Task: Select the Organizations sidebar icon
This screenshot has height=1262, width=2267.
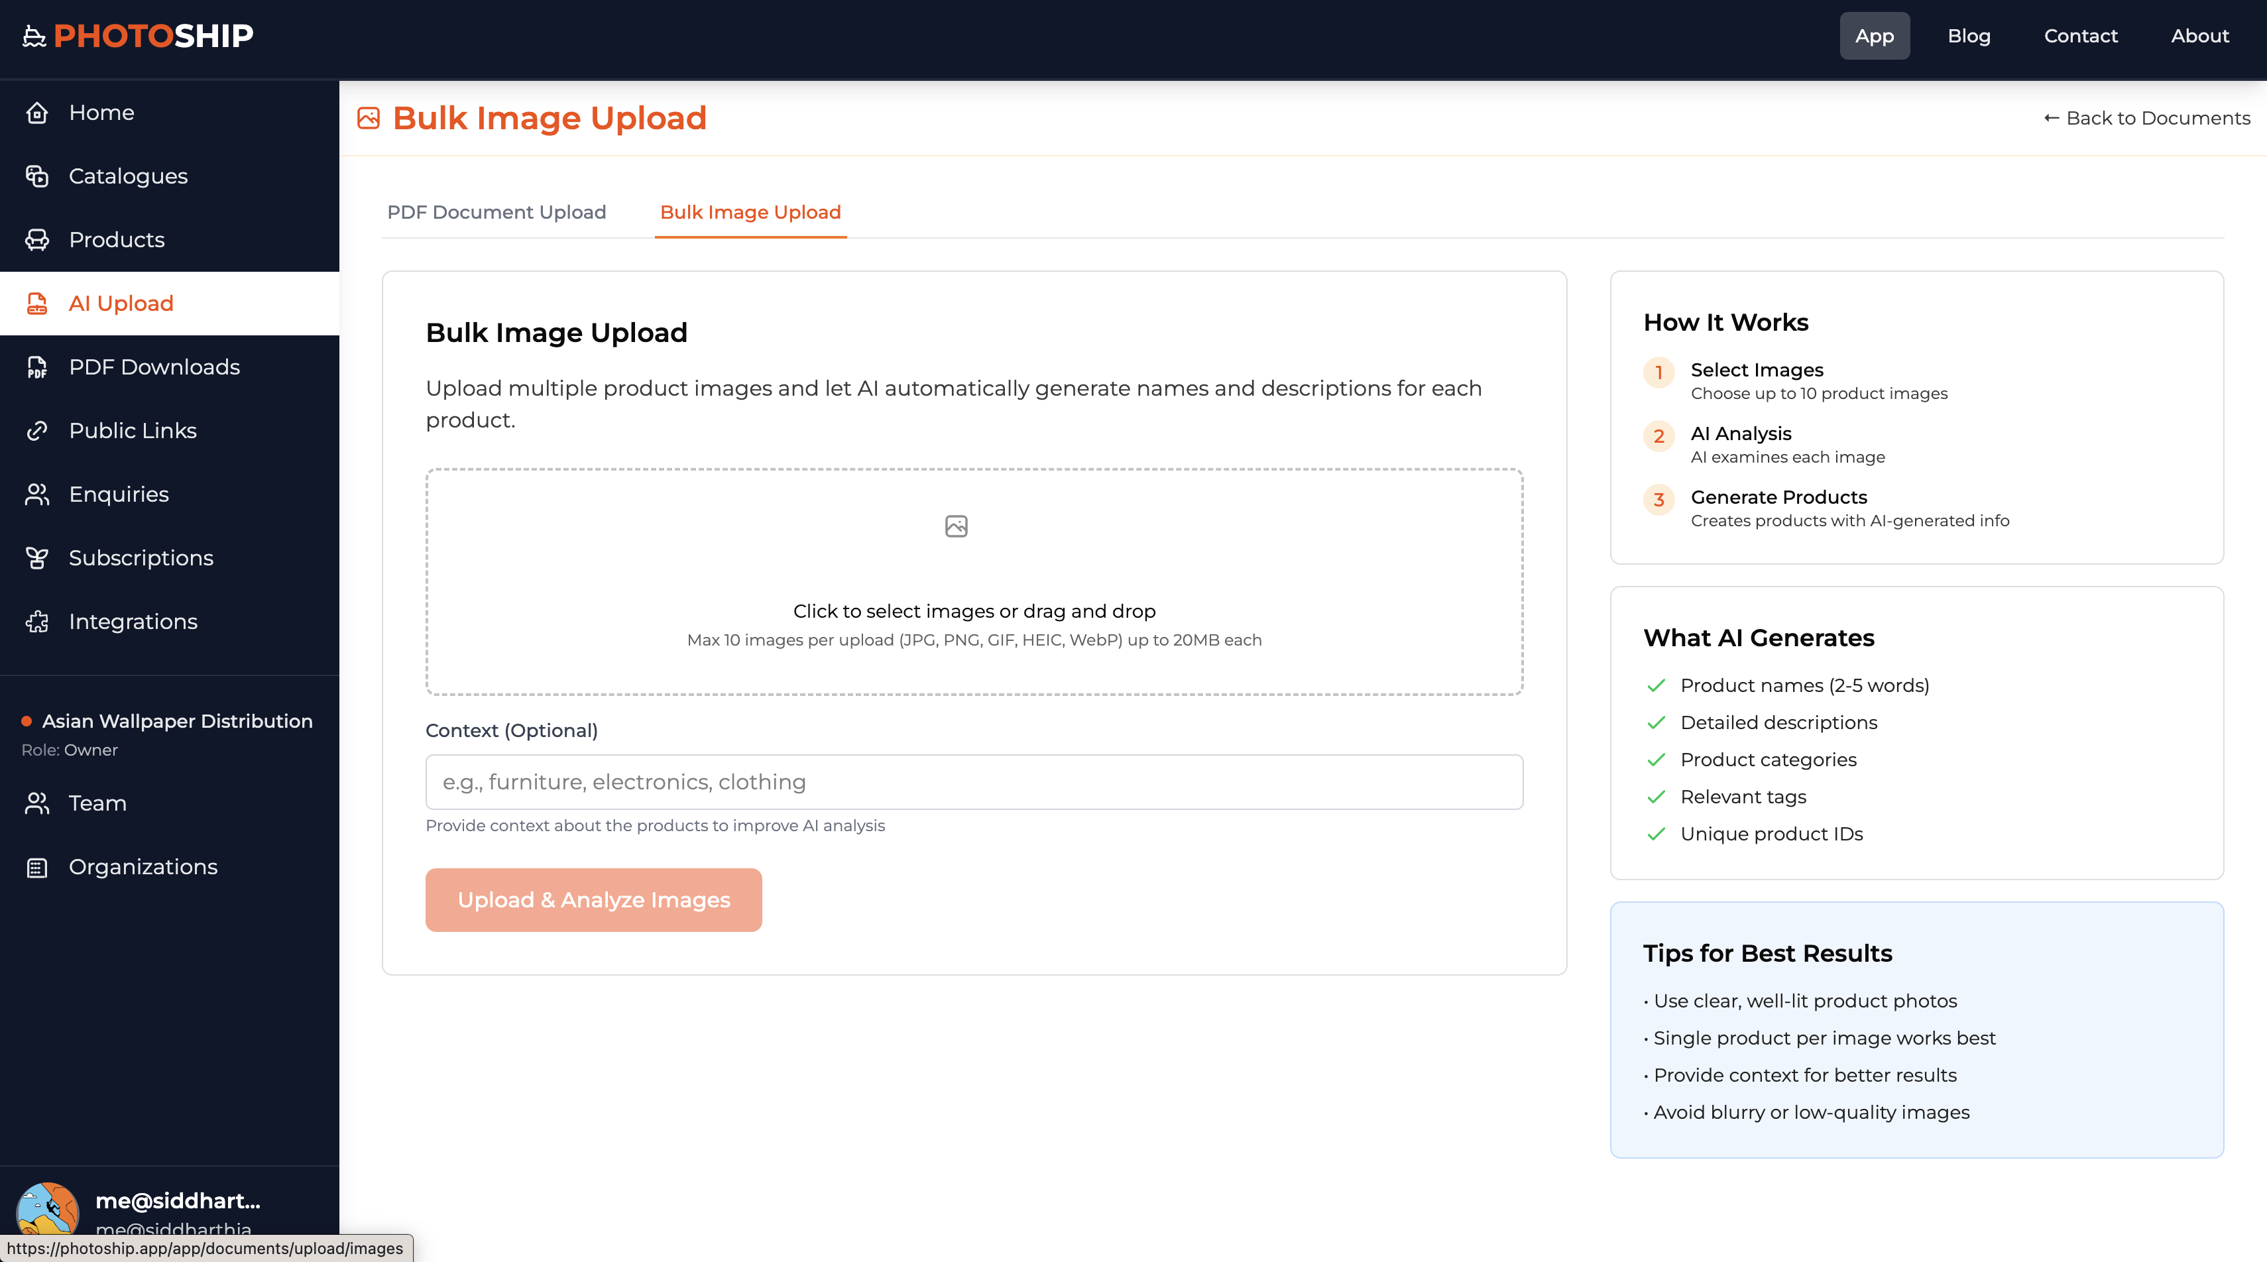Action: coord(37,867)
